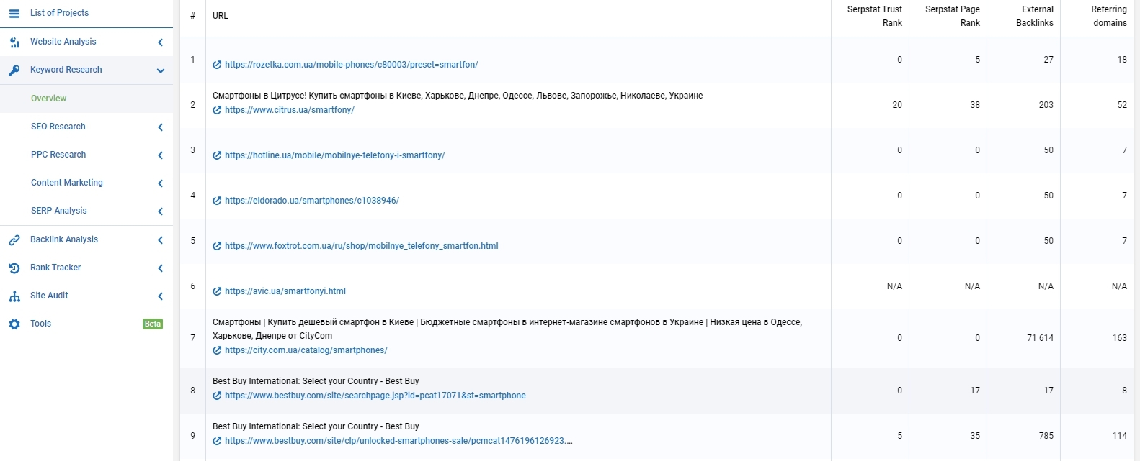Open the city.com.ua catalog smartphones link
This screenshot has width=1140, height=461.
(306, 350)
